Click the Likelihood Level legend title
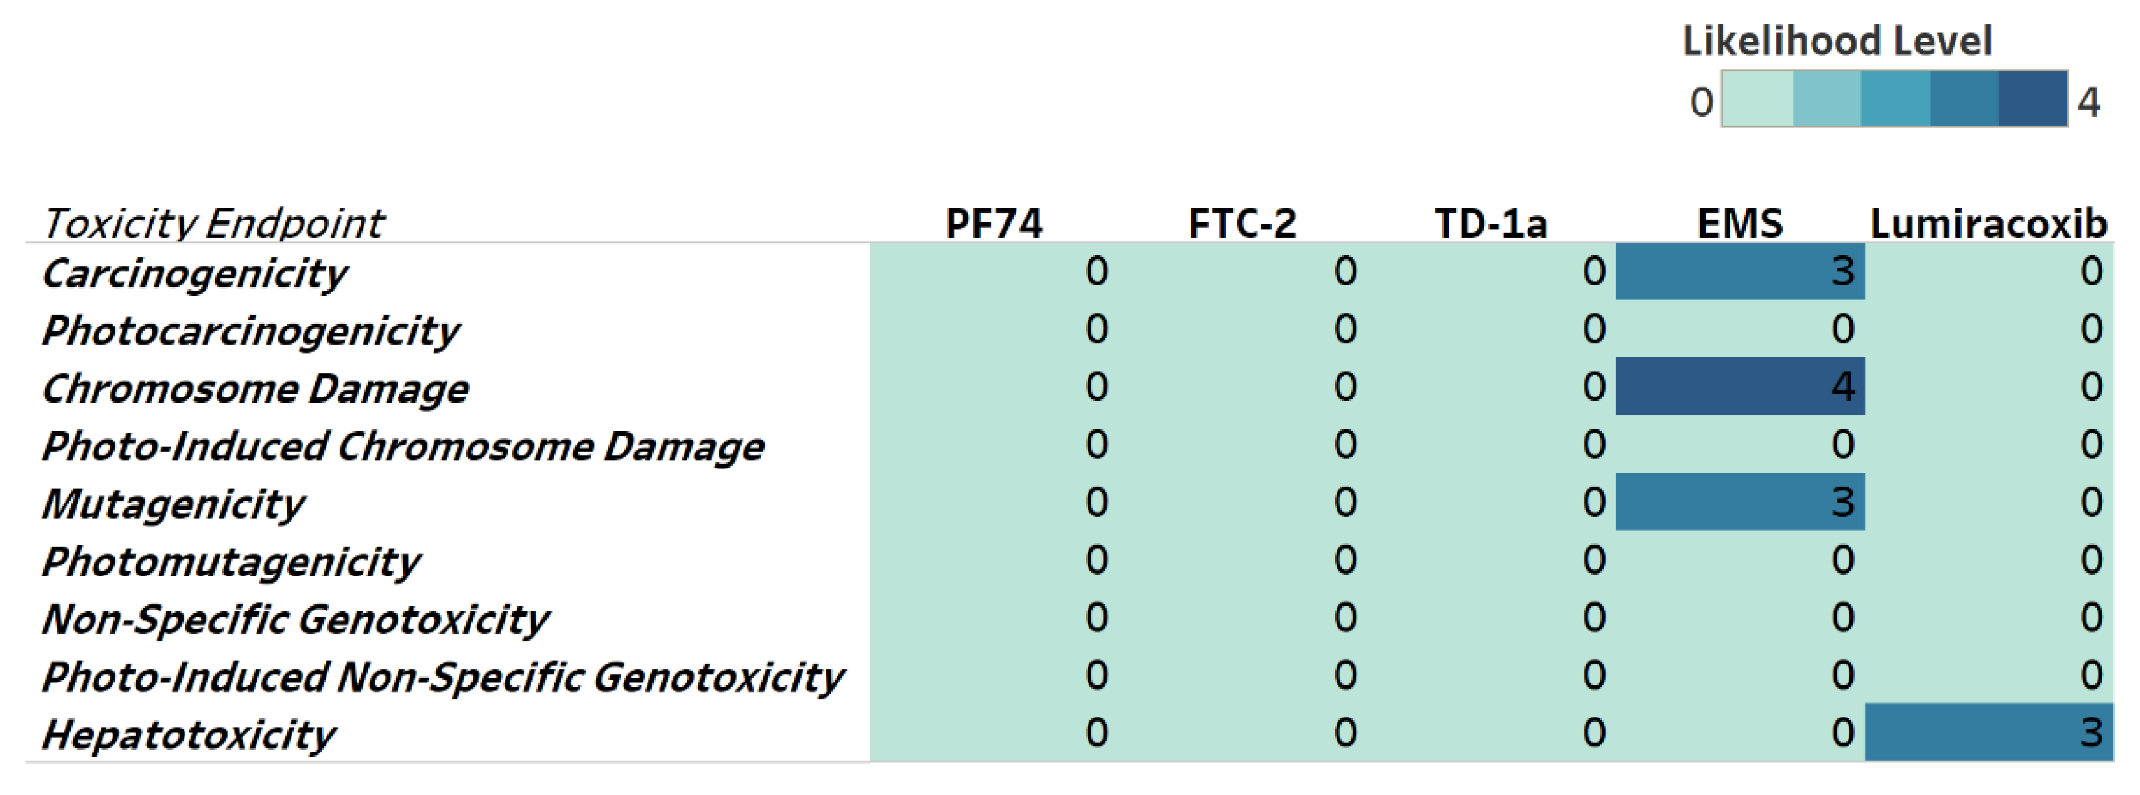The image size is (2140, 795). pyautogui.click(x=1837, y=40)
